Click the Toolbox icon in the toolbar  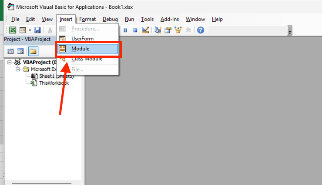point(188,30)
